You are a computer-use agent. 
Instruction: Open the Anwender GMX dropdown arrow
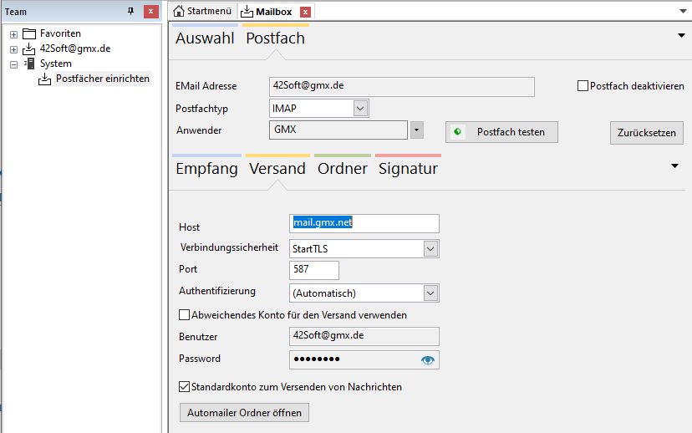click(416, 130)
